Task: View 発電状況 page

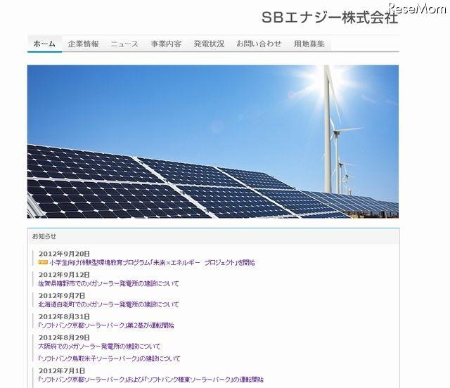Action: [209, 44]
